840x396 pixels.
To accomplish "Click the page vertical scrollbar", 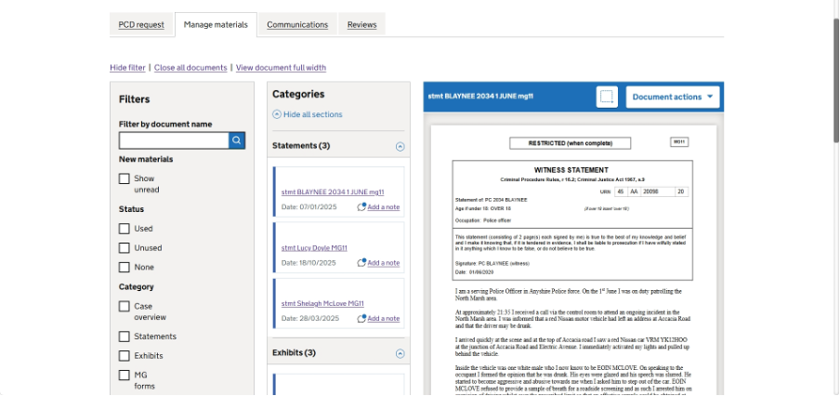I will coord(836,80).
